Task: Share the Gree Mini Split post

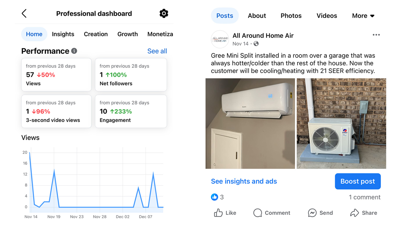Action: pyautogui.click(x=364, y=213)
